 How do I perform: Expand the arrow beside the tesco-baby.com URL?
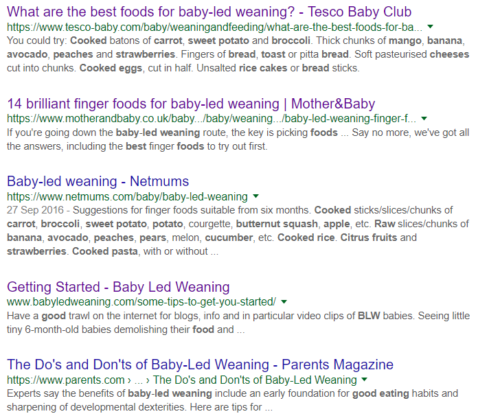click(x=430, y=27)
